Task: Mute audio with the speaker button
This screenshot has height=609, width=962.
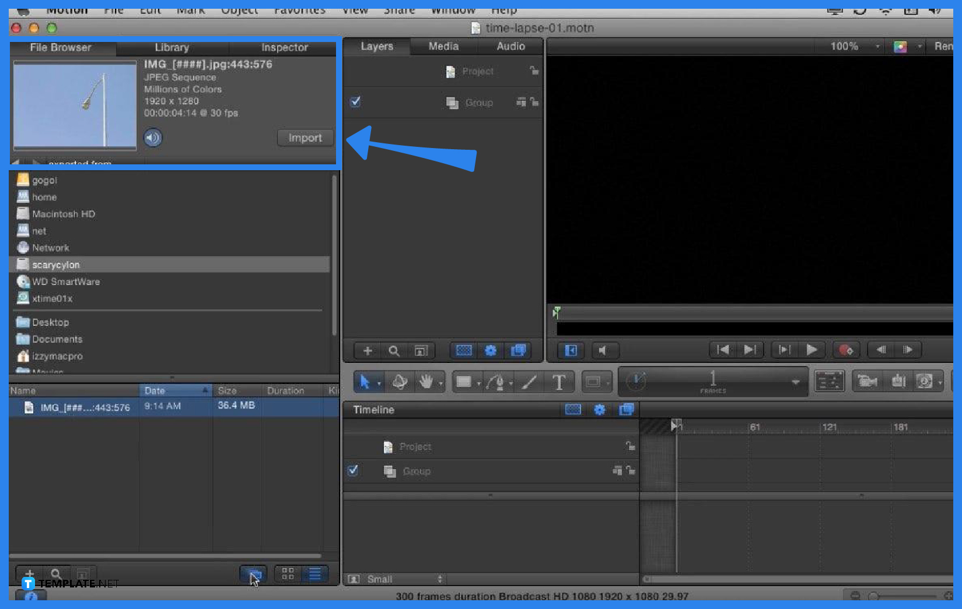Action: [604, 350]
